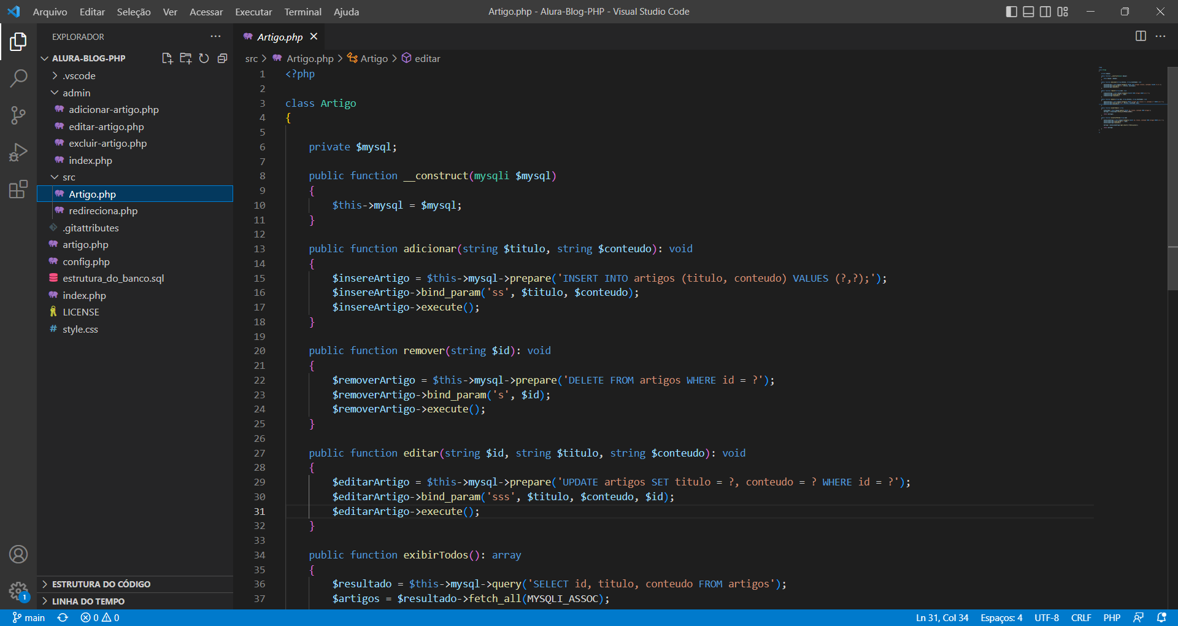Viewport: 1178px width, 626px height.
Task: Click the VS Code logo icon
Action: tap(13, 12)
